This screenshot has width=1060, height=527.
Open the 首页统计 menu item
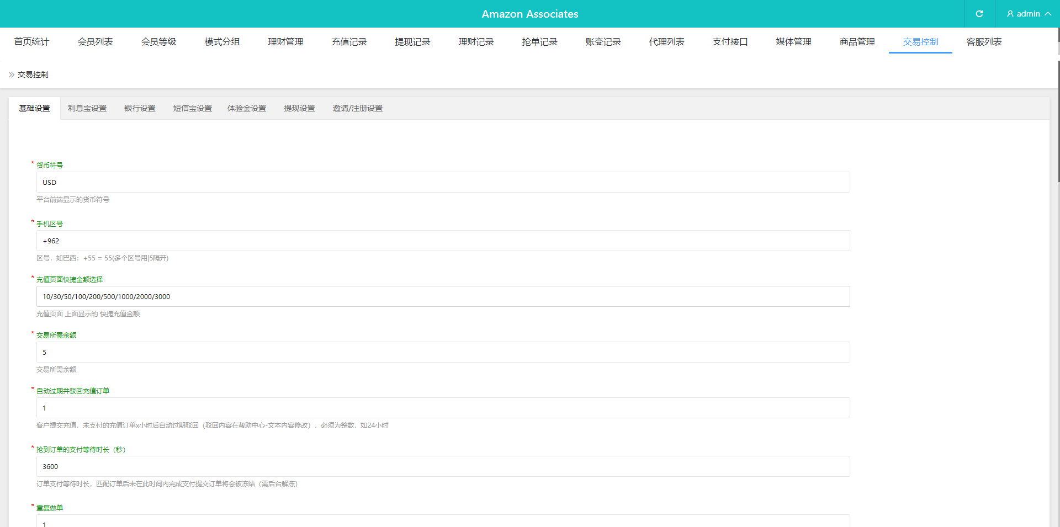31,41
